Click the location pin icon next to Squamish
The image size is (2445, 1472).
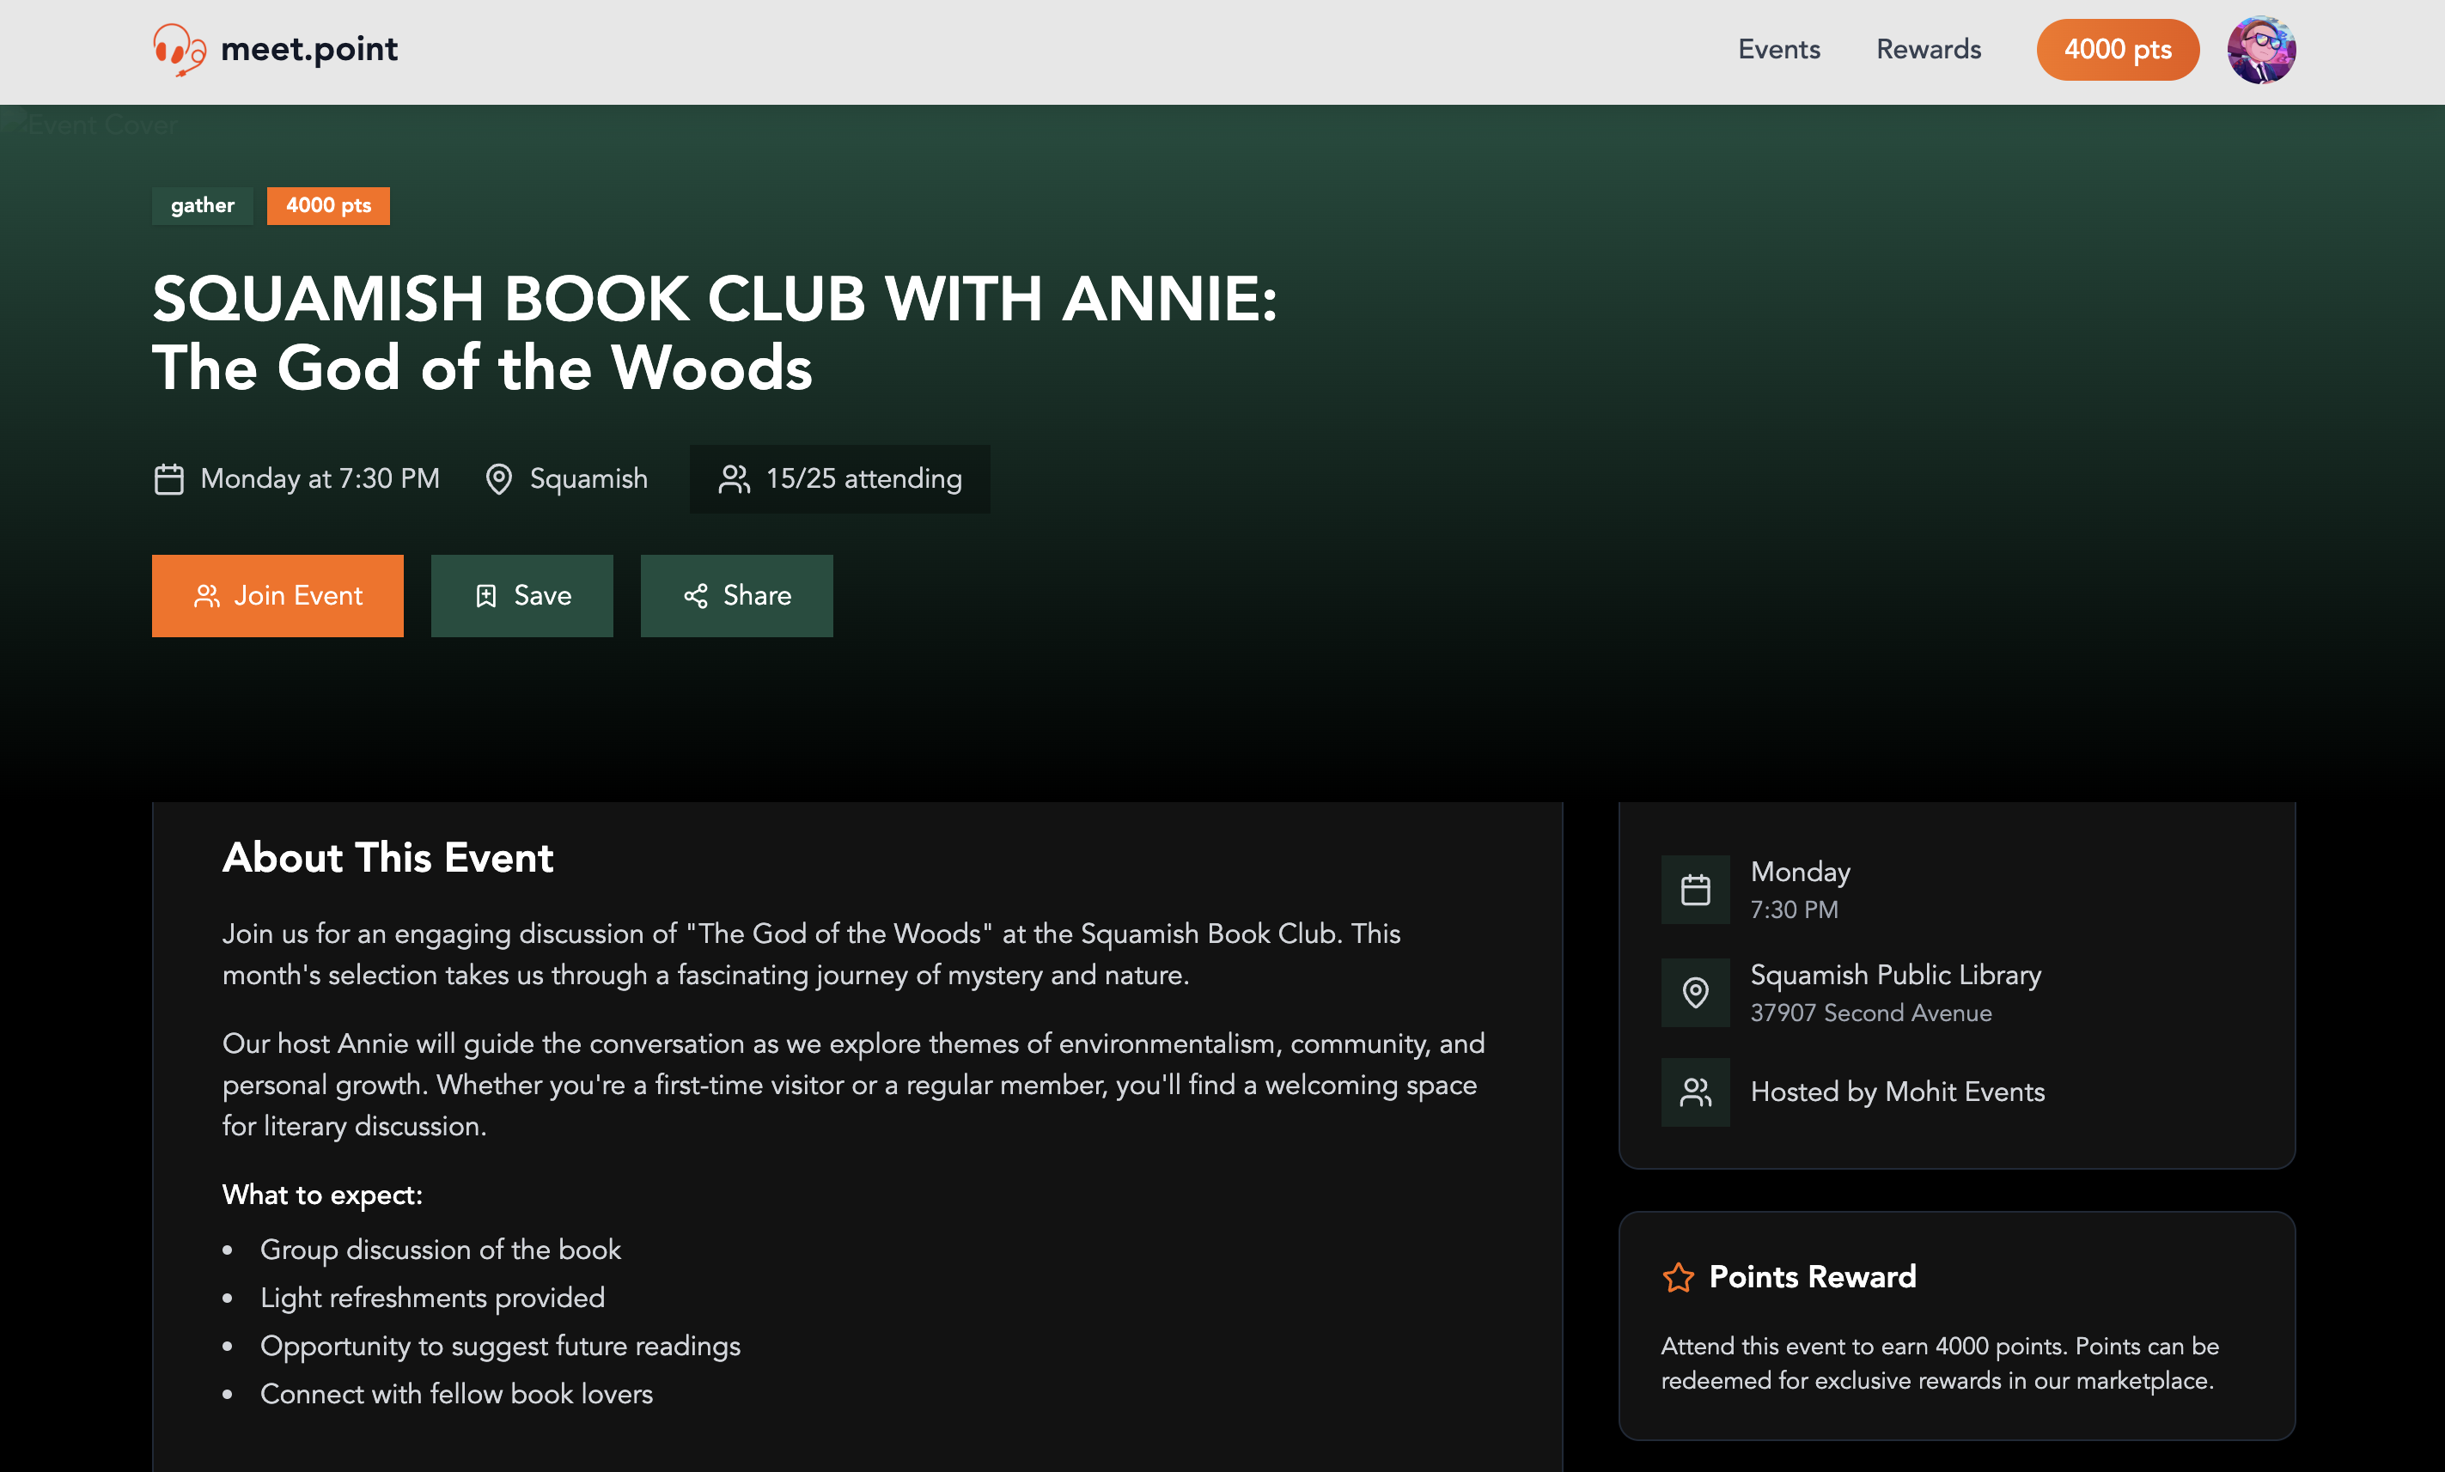pos(498,479)
